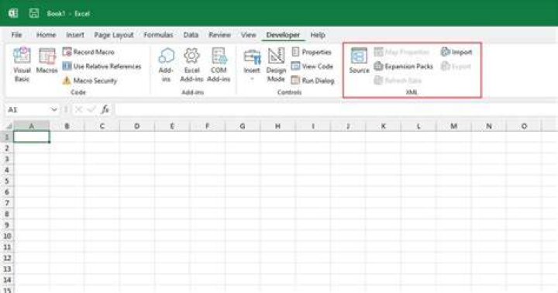Select column K header
Image resolution: width=558 pixels, height=293 pixels.
[x=384, y=126]
